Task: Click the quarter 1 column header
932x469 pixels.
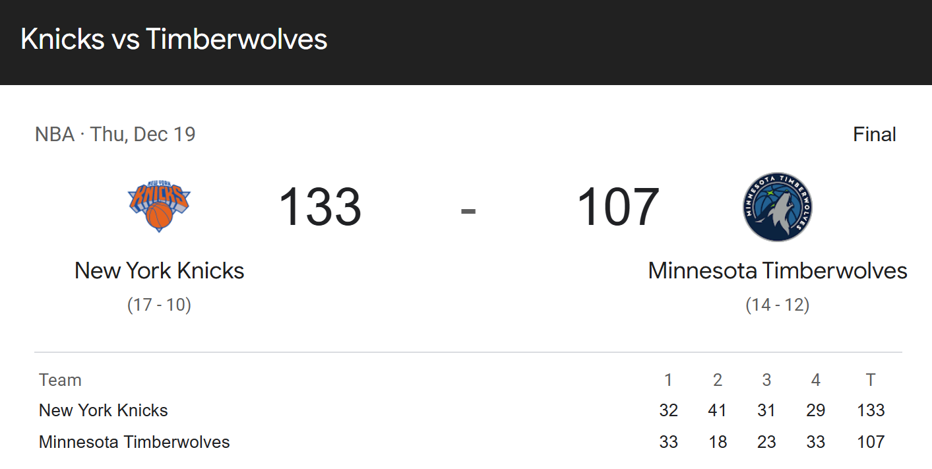Action: pyautogui.click(x=668, y=380)
